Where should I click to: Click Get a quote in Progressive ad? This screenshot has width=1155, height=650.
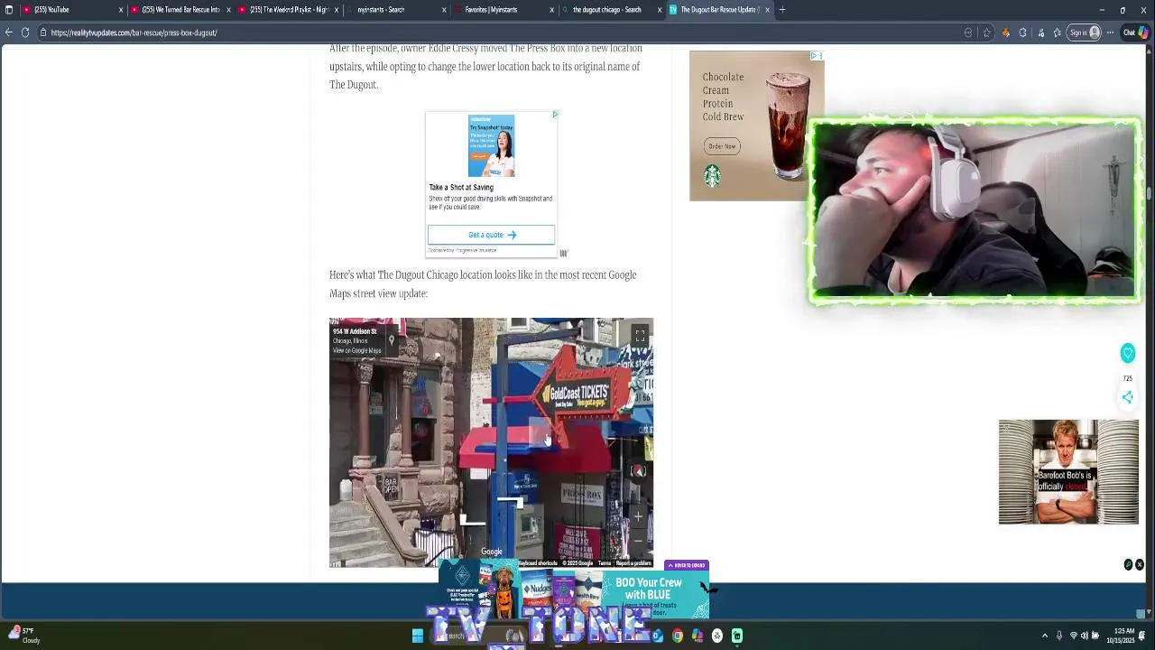[492, 235]
